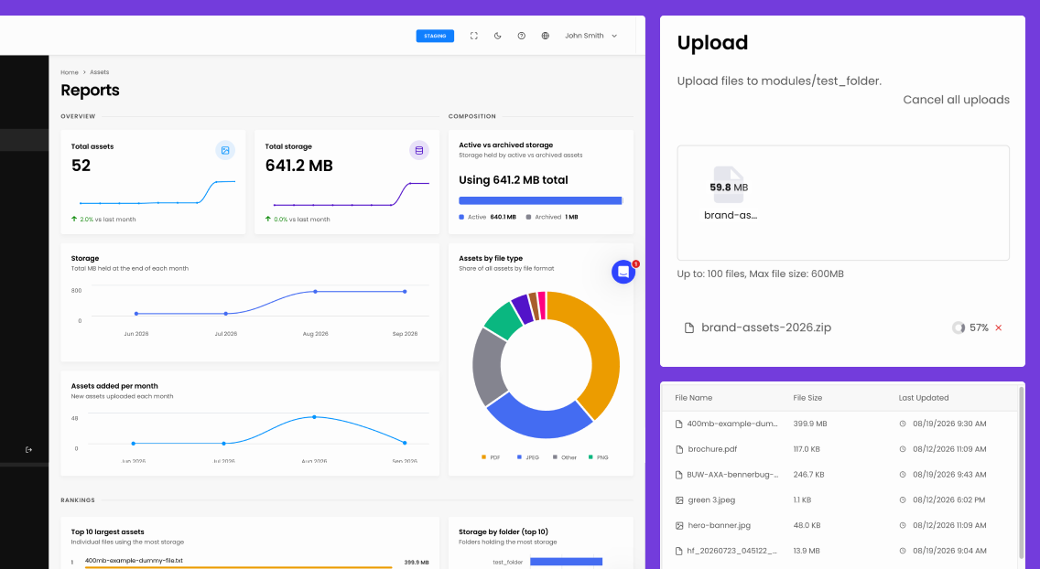Open the chat widget with notification badge

[x=623, y=272]
